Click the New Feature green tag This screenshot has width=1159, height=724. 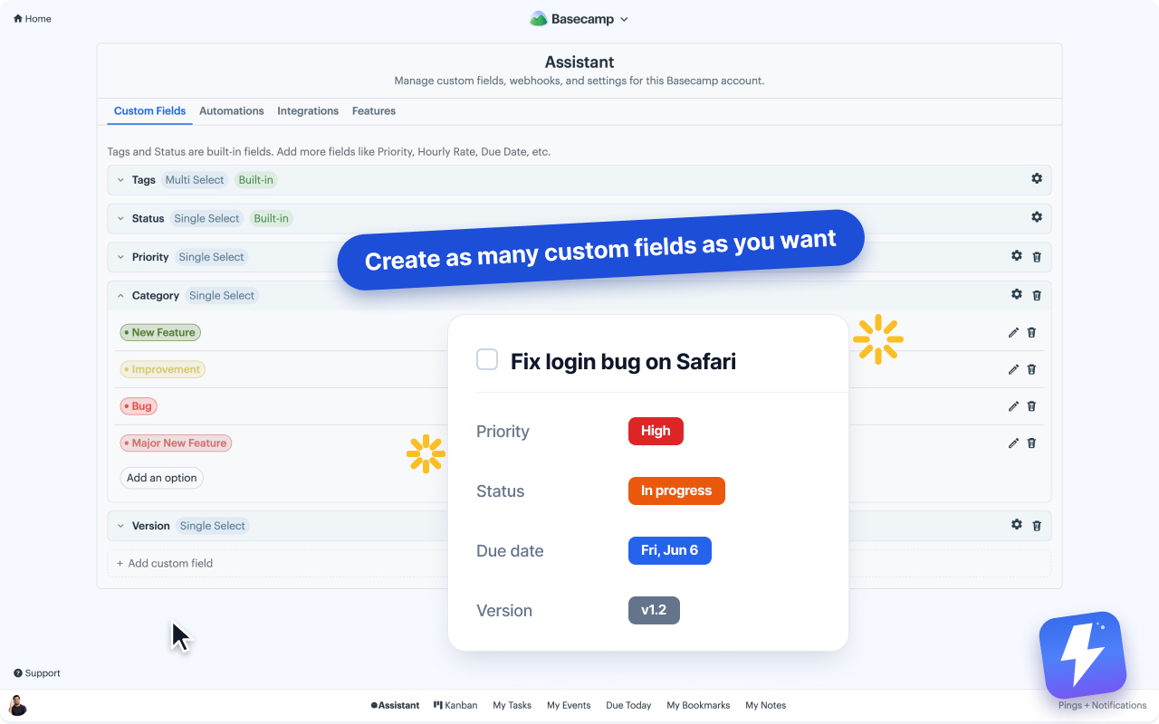160,332
